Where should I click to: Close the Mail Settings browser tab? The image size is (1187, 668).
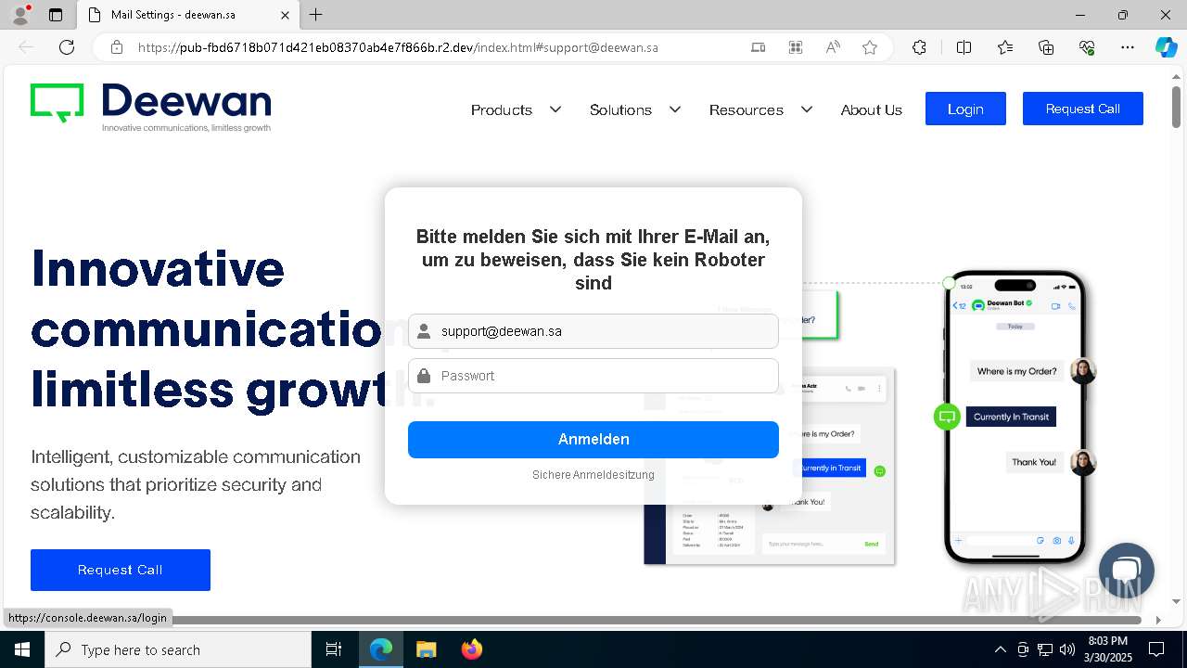click(285, 15)
